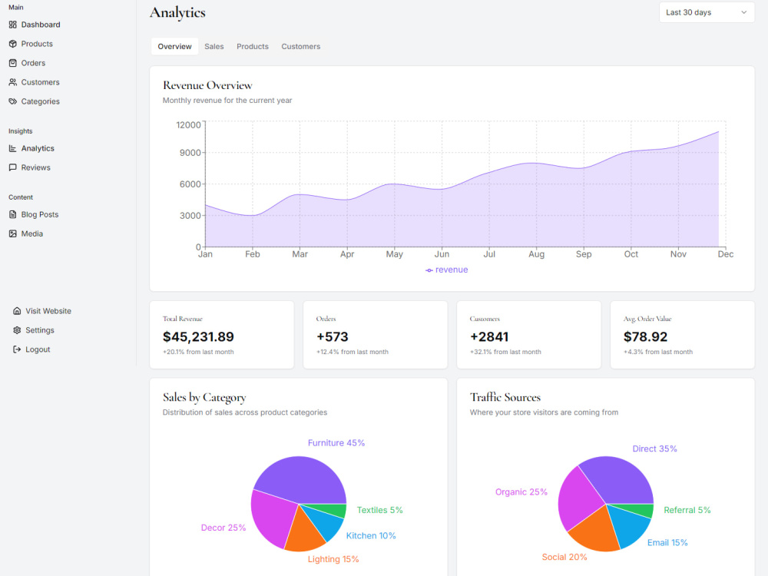Click the chevron in date range selector
The image size is (768, 576).
743,12
